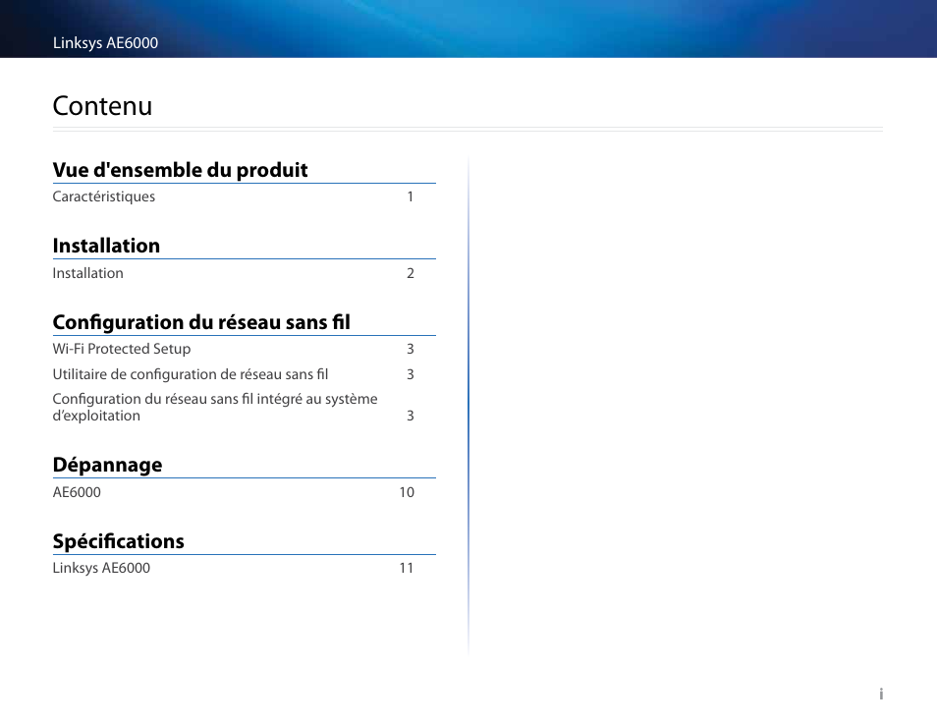Open the Caractéristiques contents entry

point(103,196)
